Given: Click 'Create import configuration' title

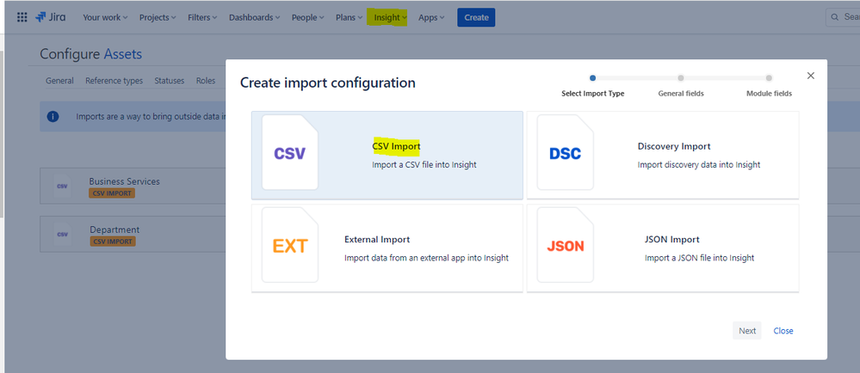Looking at the screenshot, I should coord(327,83).
